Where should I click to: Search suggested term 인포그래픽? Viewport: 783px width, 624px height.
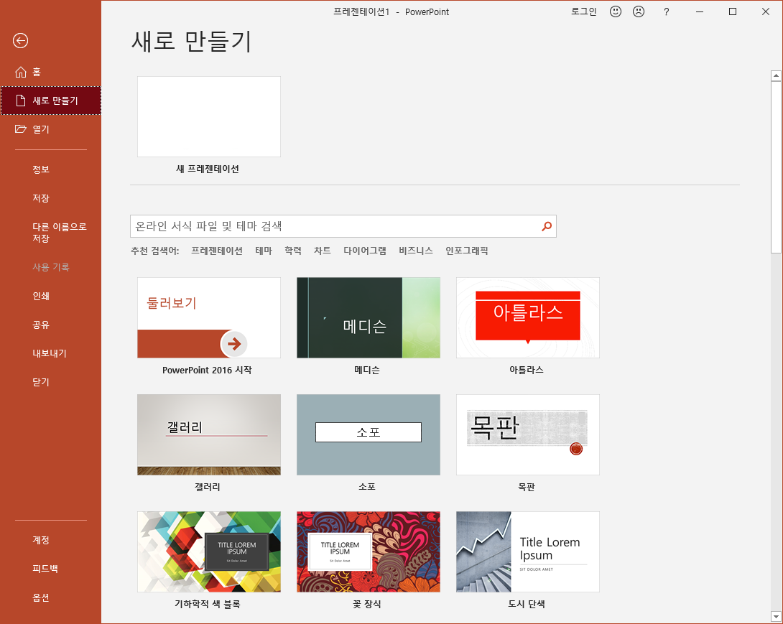pos(466,251)
